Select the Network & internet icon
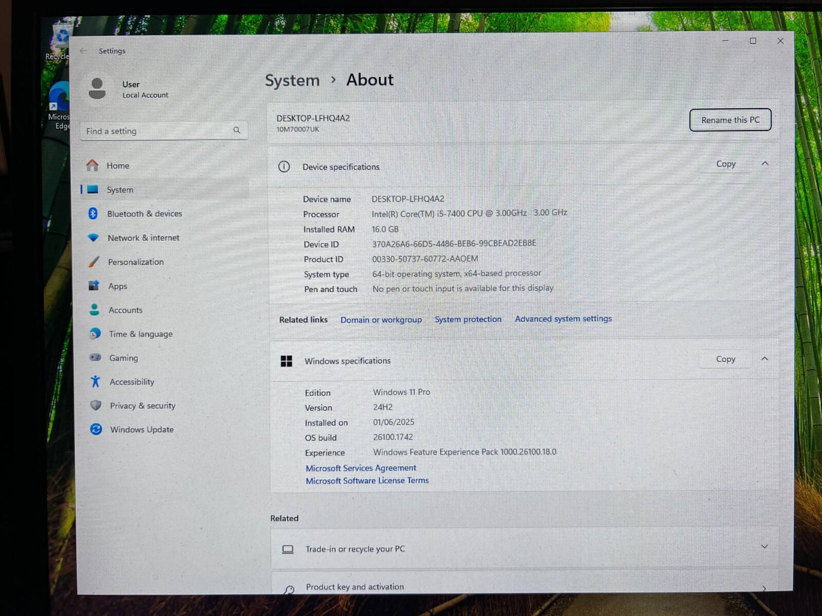 (93, 238)
